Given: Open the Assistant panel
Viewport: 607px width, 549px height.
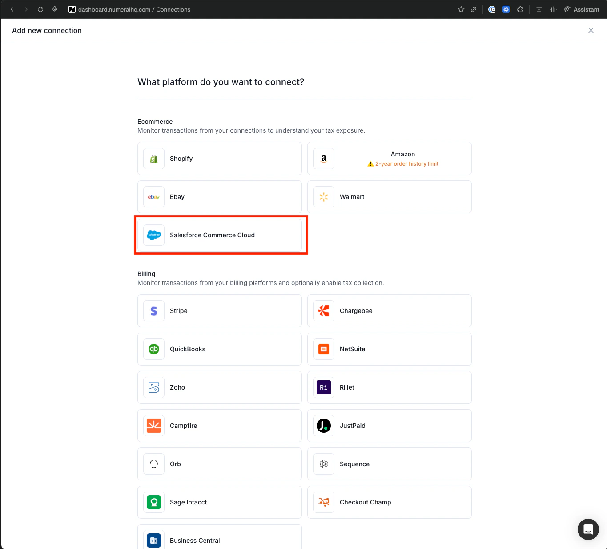Looking at the screenshot, I should [582, 9].
